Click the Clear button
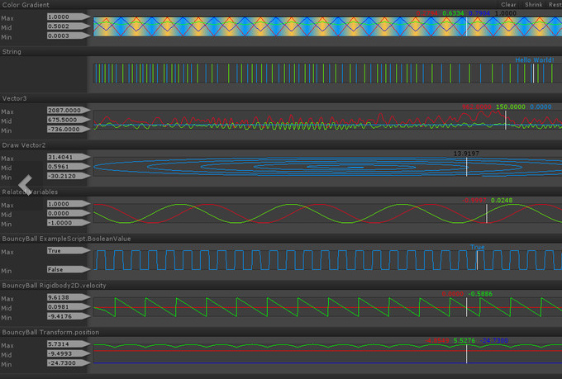Image resolution: width=562 pixels, height=379 pixels. (508, 5)
